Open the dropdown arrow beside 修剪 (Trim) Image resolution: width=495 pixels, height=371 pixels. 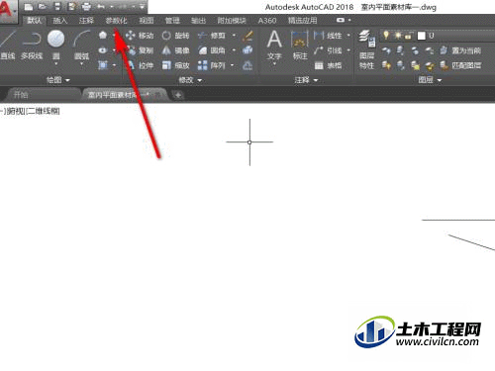click(x=234, y=36)
